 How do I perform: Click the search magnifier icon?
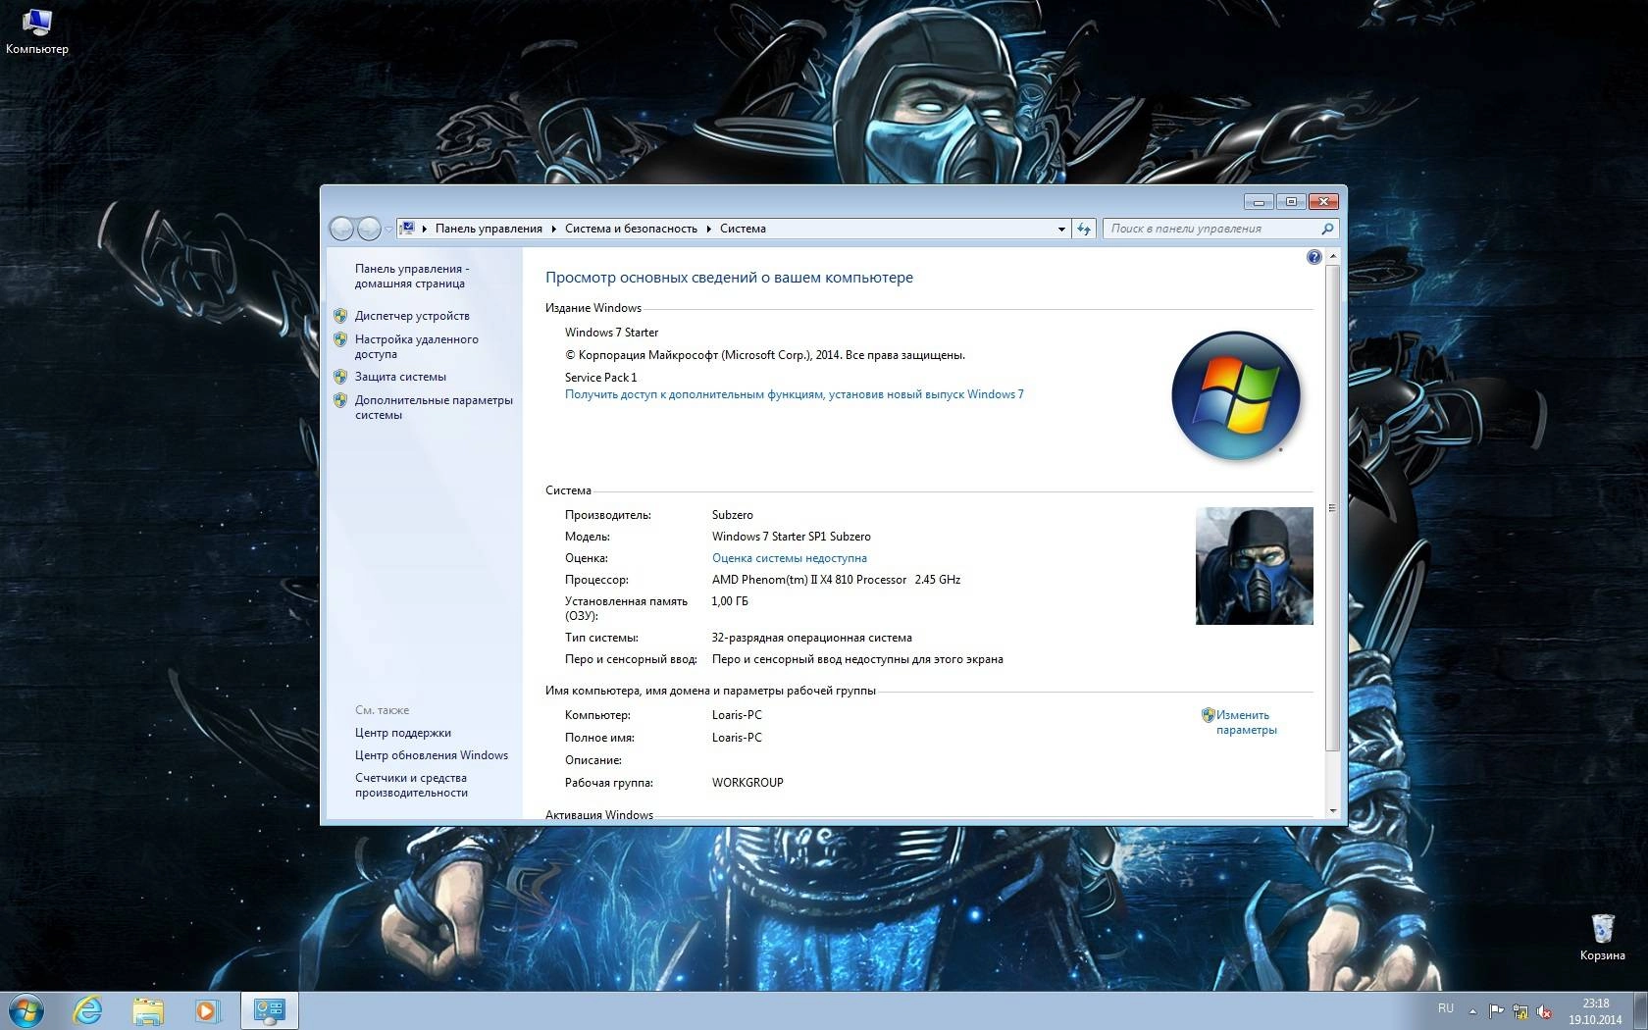[x=1328, y=229]
